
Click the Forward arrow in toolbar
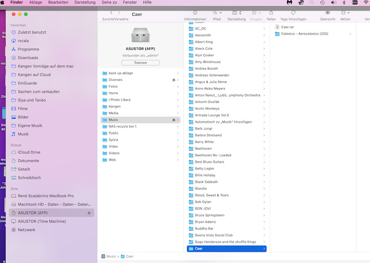(119, 13)
